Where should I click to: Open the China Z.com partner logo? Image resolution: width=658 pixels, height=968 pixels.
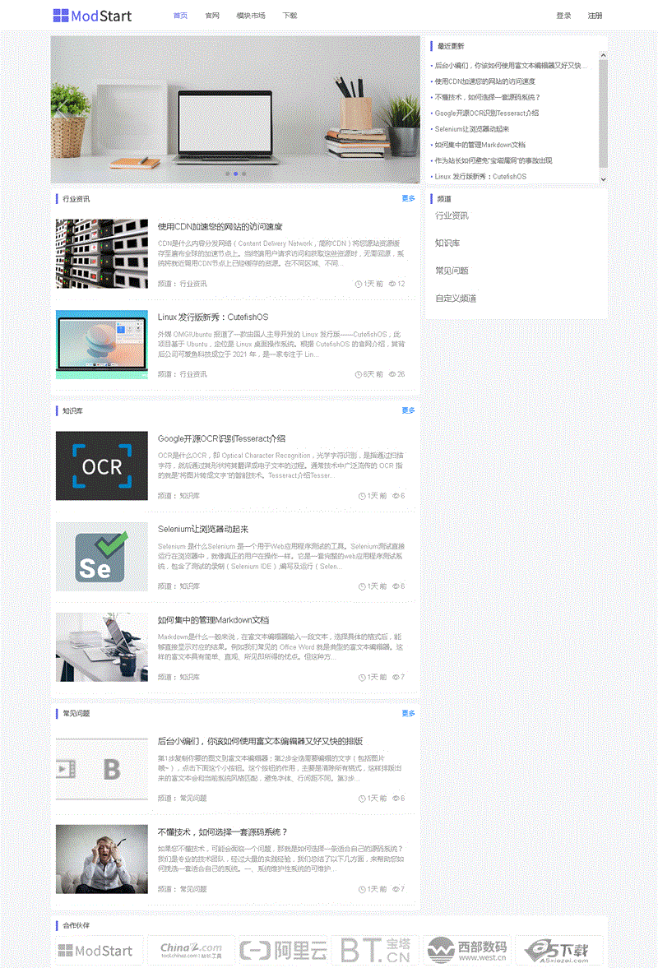coord(191,951)
